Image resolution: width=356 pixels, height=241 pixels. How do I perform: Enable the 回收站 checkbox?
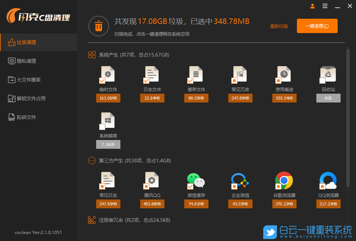coord(322,81)
